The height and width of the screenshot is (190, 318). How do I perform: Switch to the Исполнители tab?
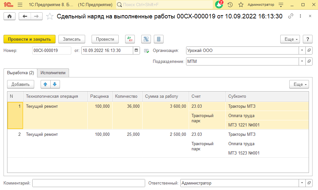(x=53, y=73)
